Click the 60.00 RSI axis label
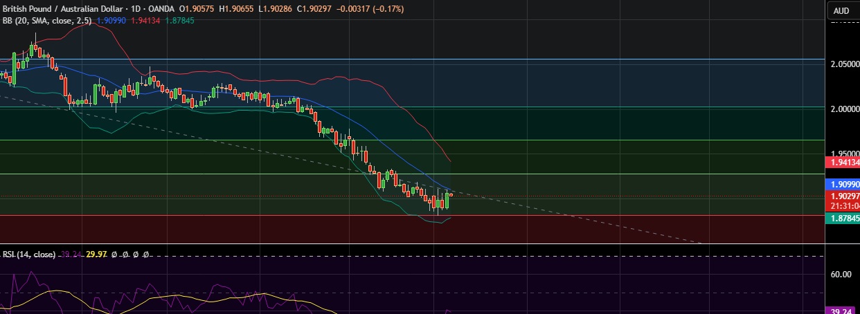860x314 pixels. coord(841,275)
